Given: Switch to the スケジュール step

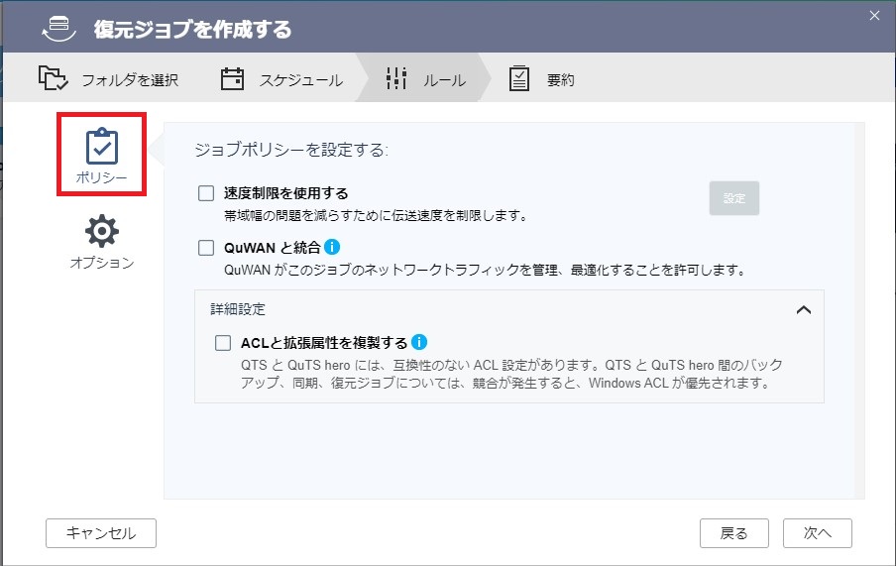Looking at the screenshot, I should tap(281, 79).
